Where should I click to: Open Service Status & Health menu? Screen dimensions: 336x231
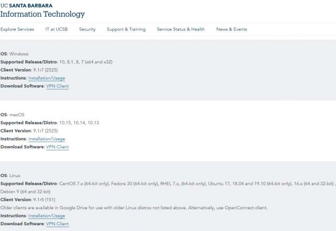click(x=181, y=29)
